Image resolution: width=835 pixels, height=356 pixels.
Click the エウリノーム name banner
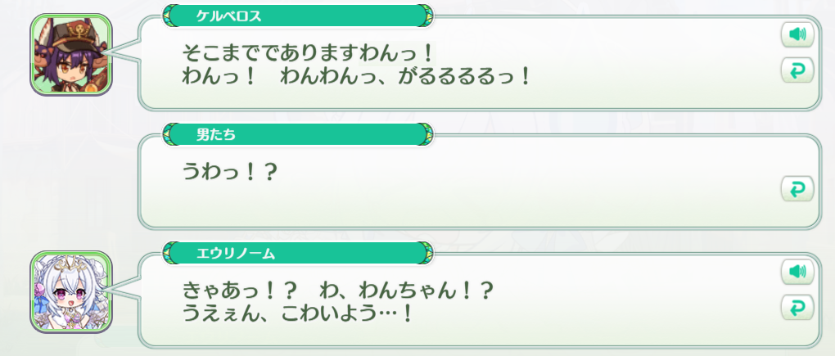tap(298, 254)
